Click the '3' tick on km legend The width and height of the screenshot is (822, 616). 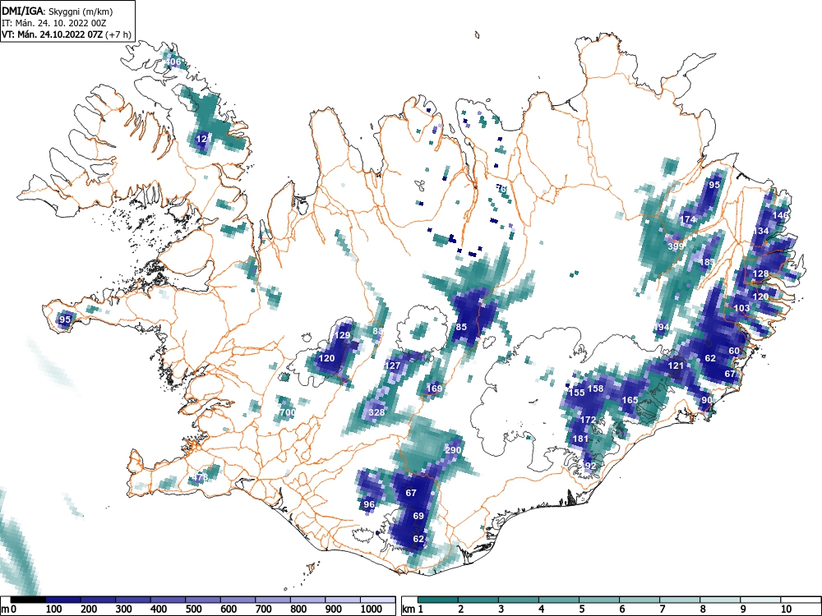(501, 609)
